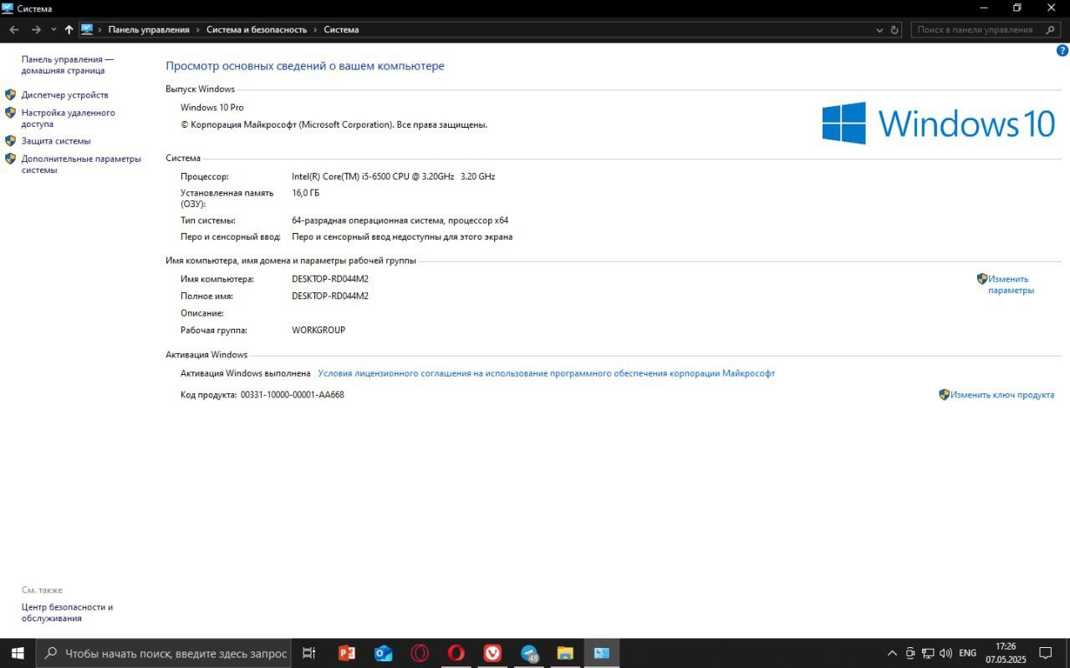Open File Explorer from taskbar
The image size is (1070, 668).
pos(565,653)
